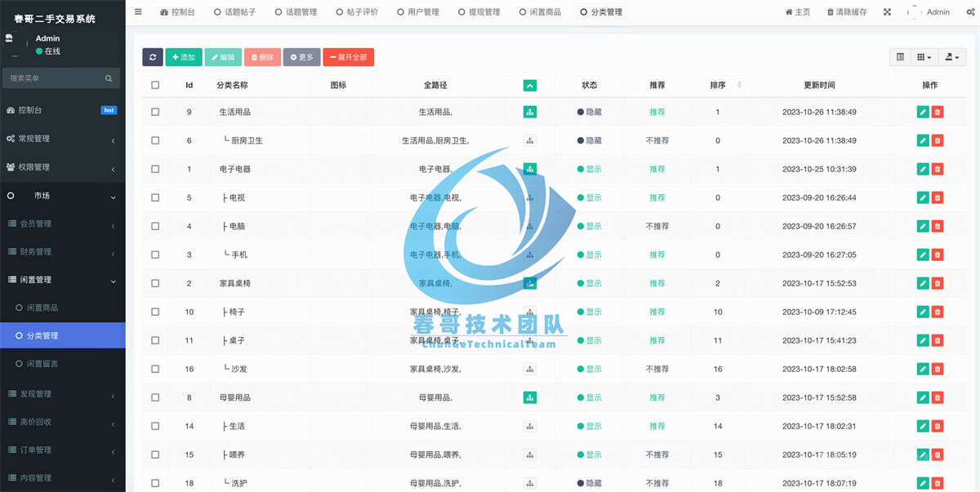Delete the 母婴用品 category row
This screenshot has width=980, height=492.
click(x=938, y=397)
